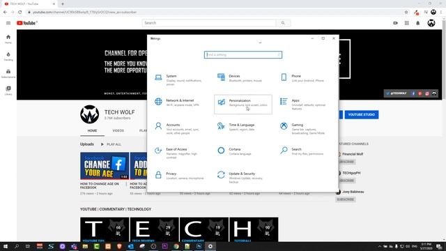Image resolution: width=446 pixels, height=251 pixels.
Task: Subscribe to Financial Wolf channel
Action: 346,162
